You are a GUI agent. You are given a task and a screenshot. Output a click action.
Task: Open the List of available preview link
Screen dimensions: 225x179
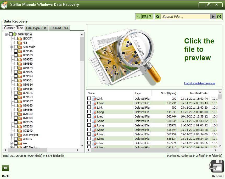tap(199, 83)
